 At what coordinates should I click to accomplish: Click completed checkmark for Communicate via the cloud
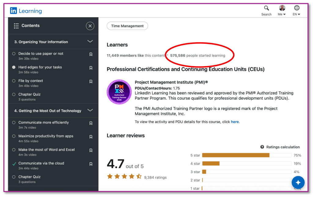click(14, 164)
